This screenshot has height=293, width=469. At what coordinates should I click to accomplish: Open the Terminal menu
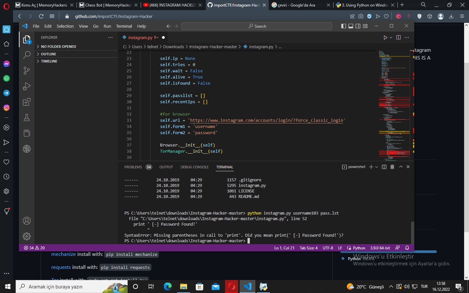point(124,26)
